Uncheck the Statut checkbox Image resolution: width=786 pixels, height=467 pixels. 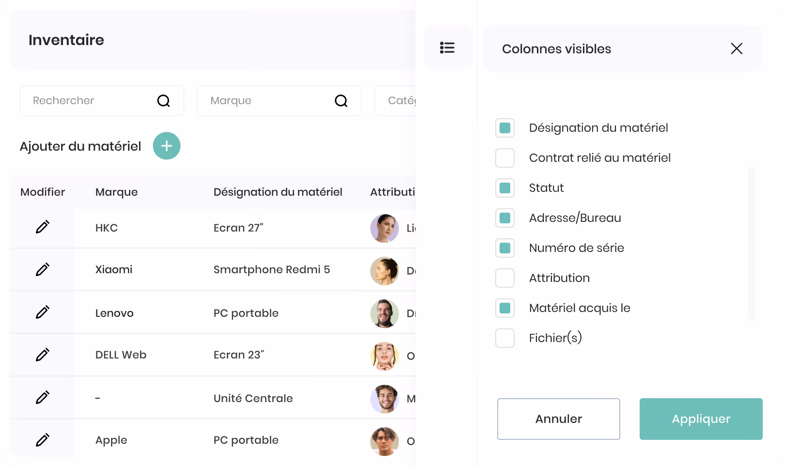[x=505, y=188]
